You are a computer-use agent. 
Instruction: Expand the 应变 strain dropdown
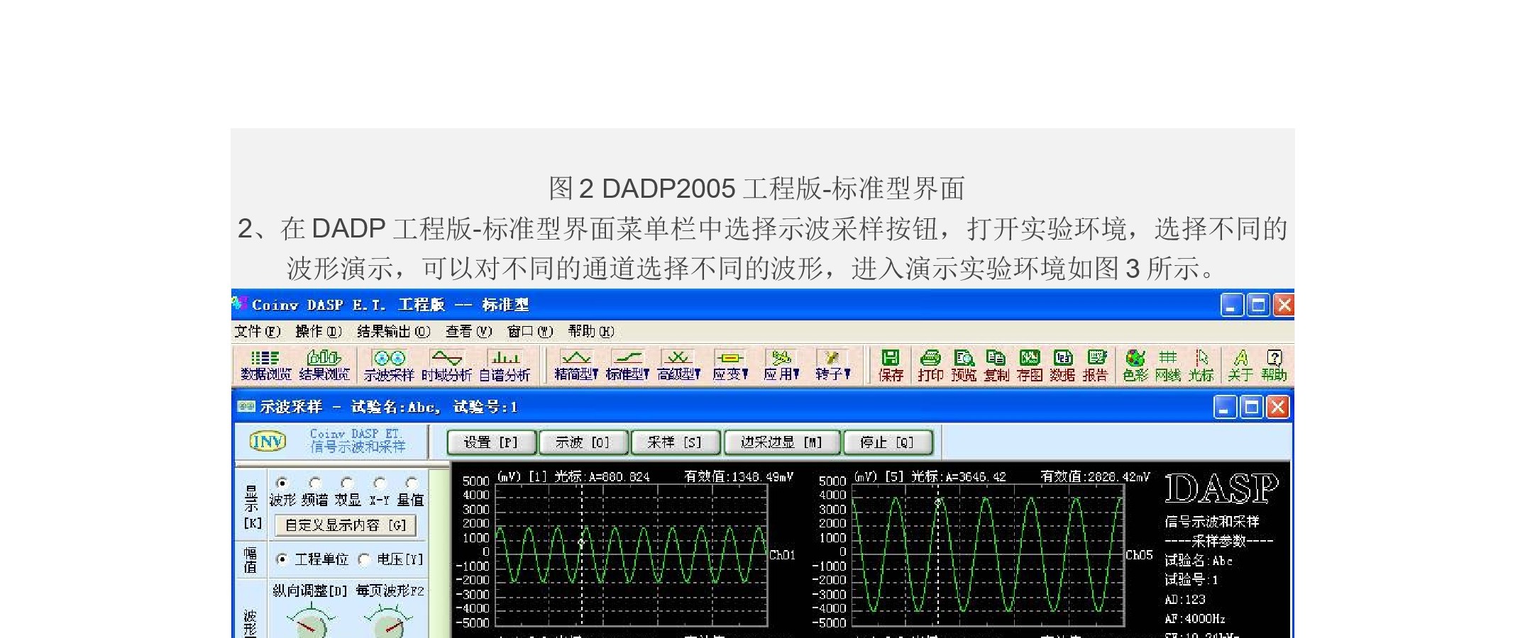(x=730, y=366)
